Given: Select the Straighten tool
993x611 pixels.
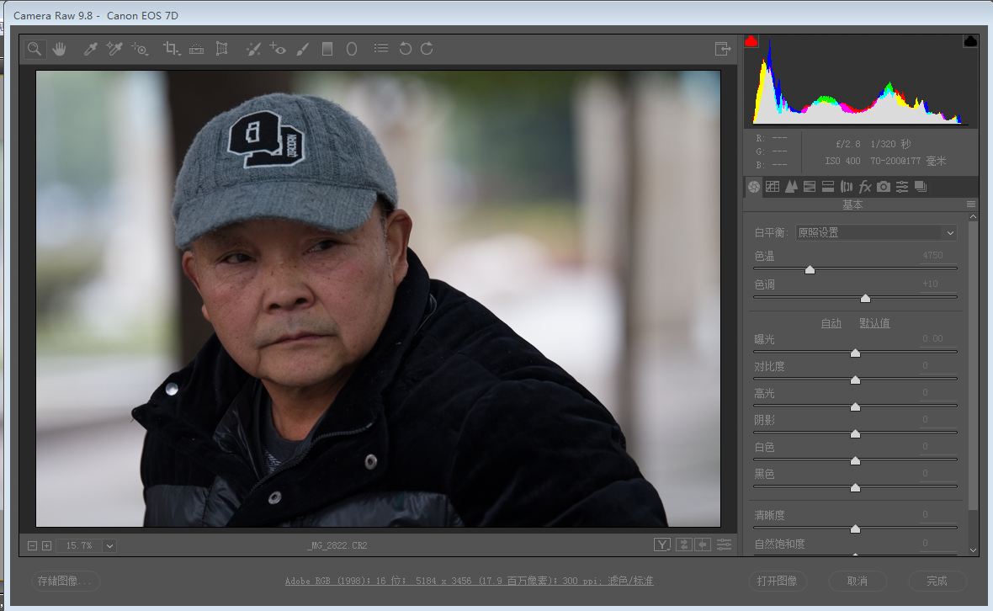Looking at the screenshot, I should coord(196,49).
